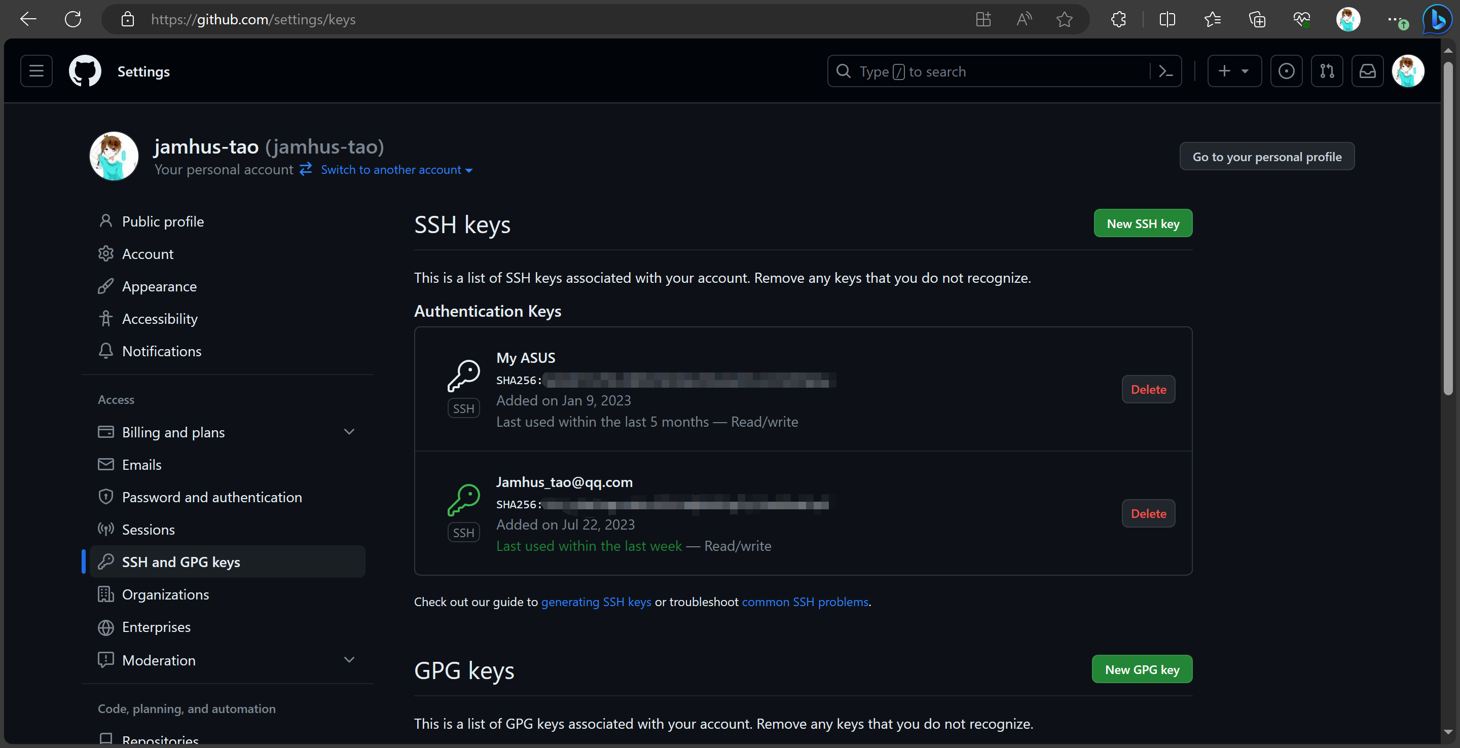Open Pull requests icon in header
Screen dimensions: 1460x748
pyautogui.click(x=1327, y=71)
